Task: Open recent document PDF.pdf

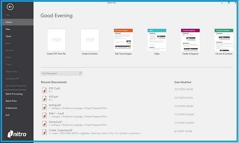Action: [x=53, y=97]
